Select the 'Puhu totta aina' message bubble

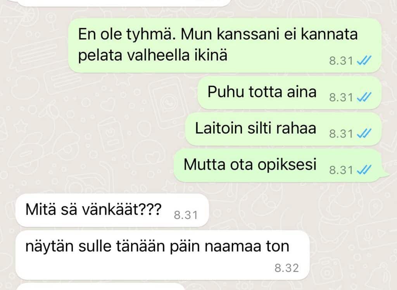click(x=289, y=93)
